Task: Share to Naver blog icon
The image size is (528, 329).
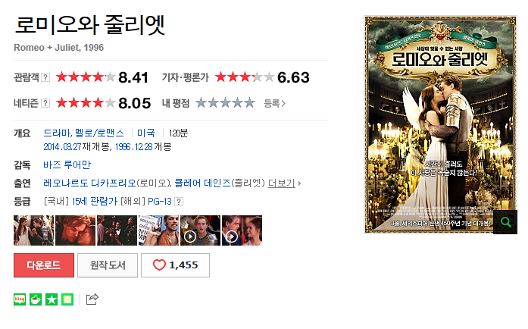Action: 20,299
